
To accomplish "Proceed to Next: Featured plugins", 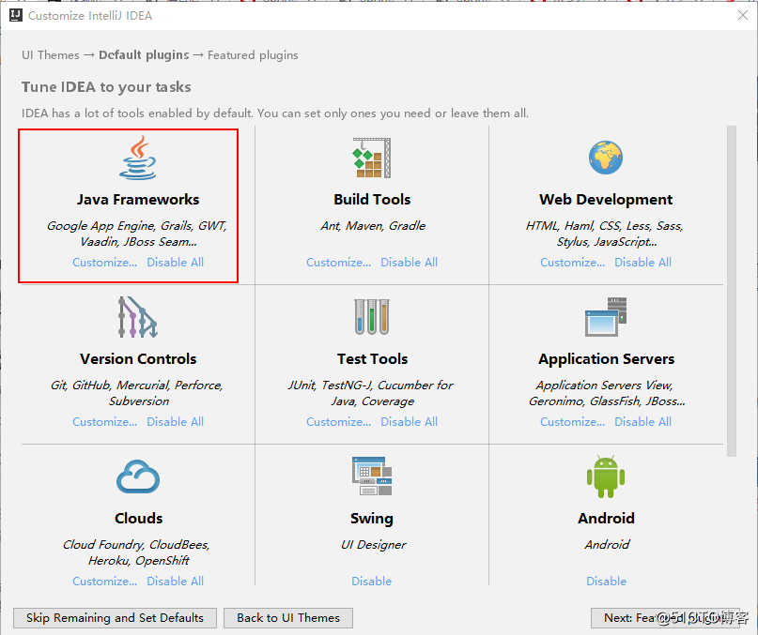I will pos(665,617).
